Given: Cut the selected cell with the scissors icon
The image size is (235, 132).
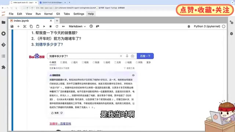Looking at the screenshot, I should point(25,26).
